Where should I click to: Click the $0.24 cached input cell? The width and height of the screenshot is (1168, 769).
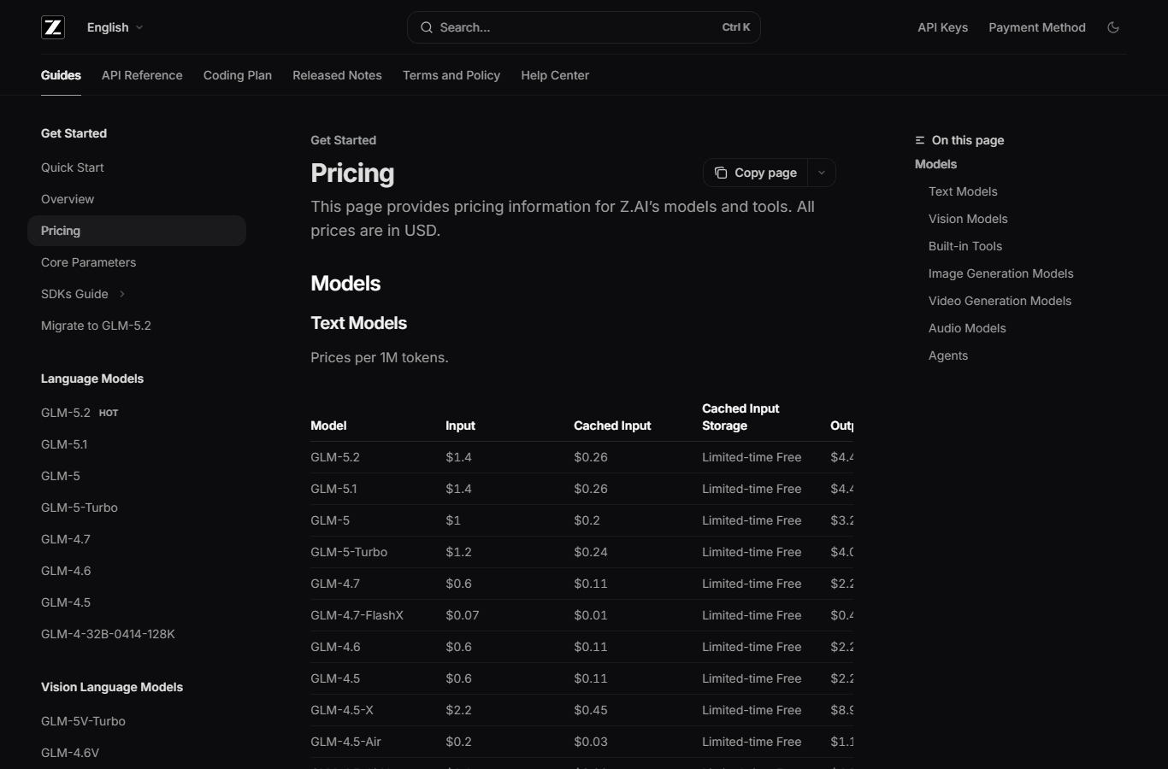point(591,552)
